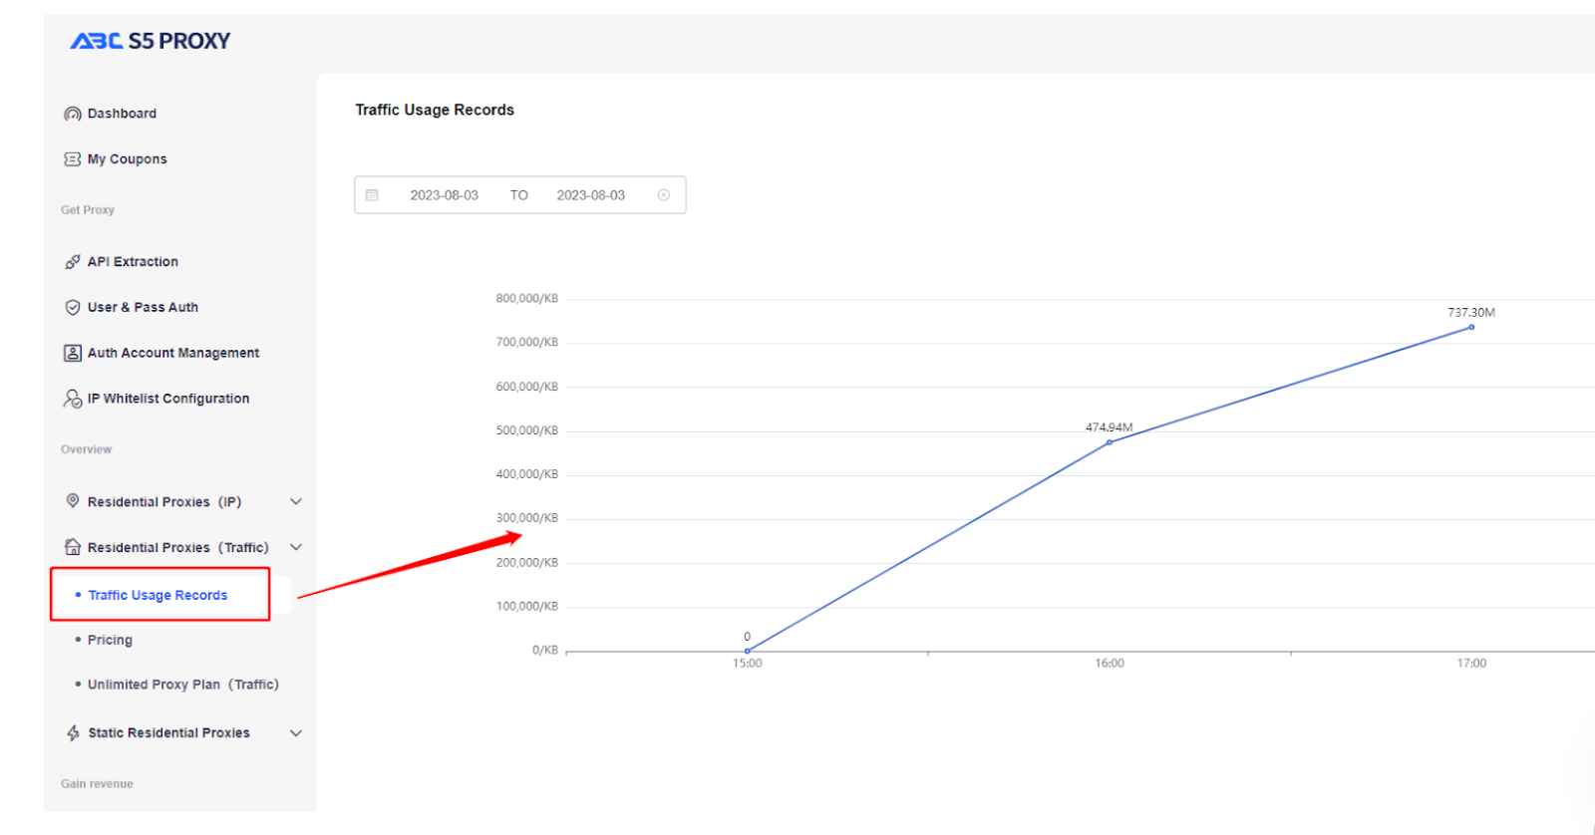Go to API Extraction
This screenshot has width=1595, height=835.
coord(133,262)
